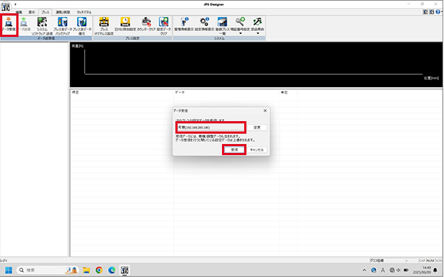Choose プレス全データ復元 icon

82,26
